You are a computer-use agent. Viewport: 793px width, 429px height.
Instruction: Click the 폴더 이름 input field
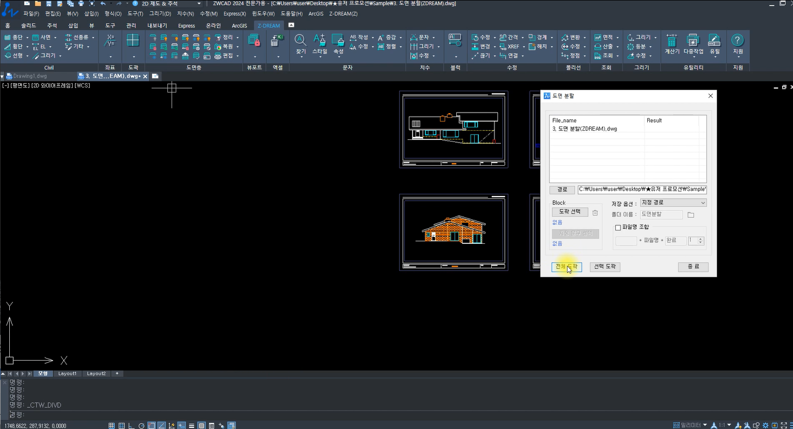pyautogui.click(x=661, y=214)
